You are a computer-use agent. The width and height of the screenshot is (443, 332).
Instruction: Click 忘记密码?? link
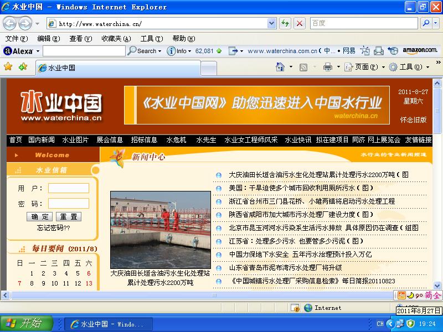click(53, 227)
